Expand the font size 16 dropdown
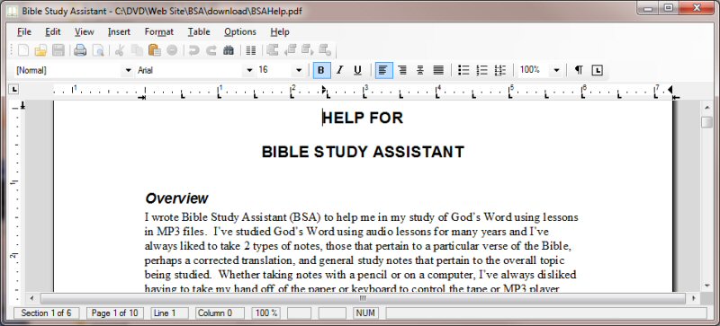720x326 pixels. (x=299, y=70)
